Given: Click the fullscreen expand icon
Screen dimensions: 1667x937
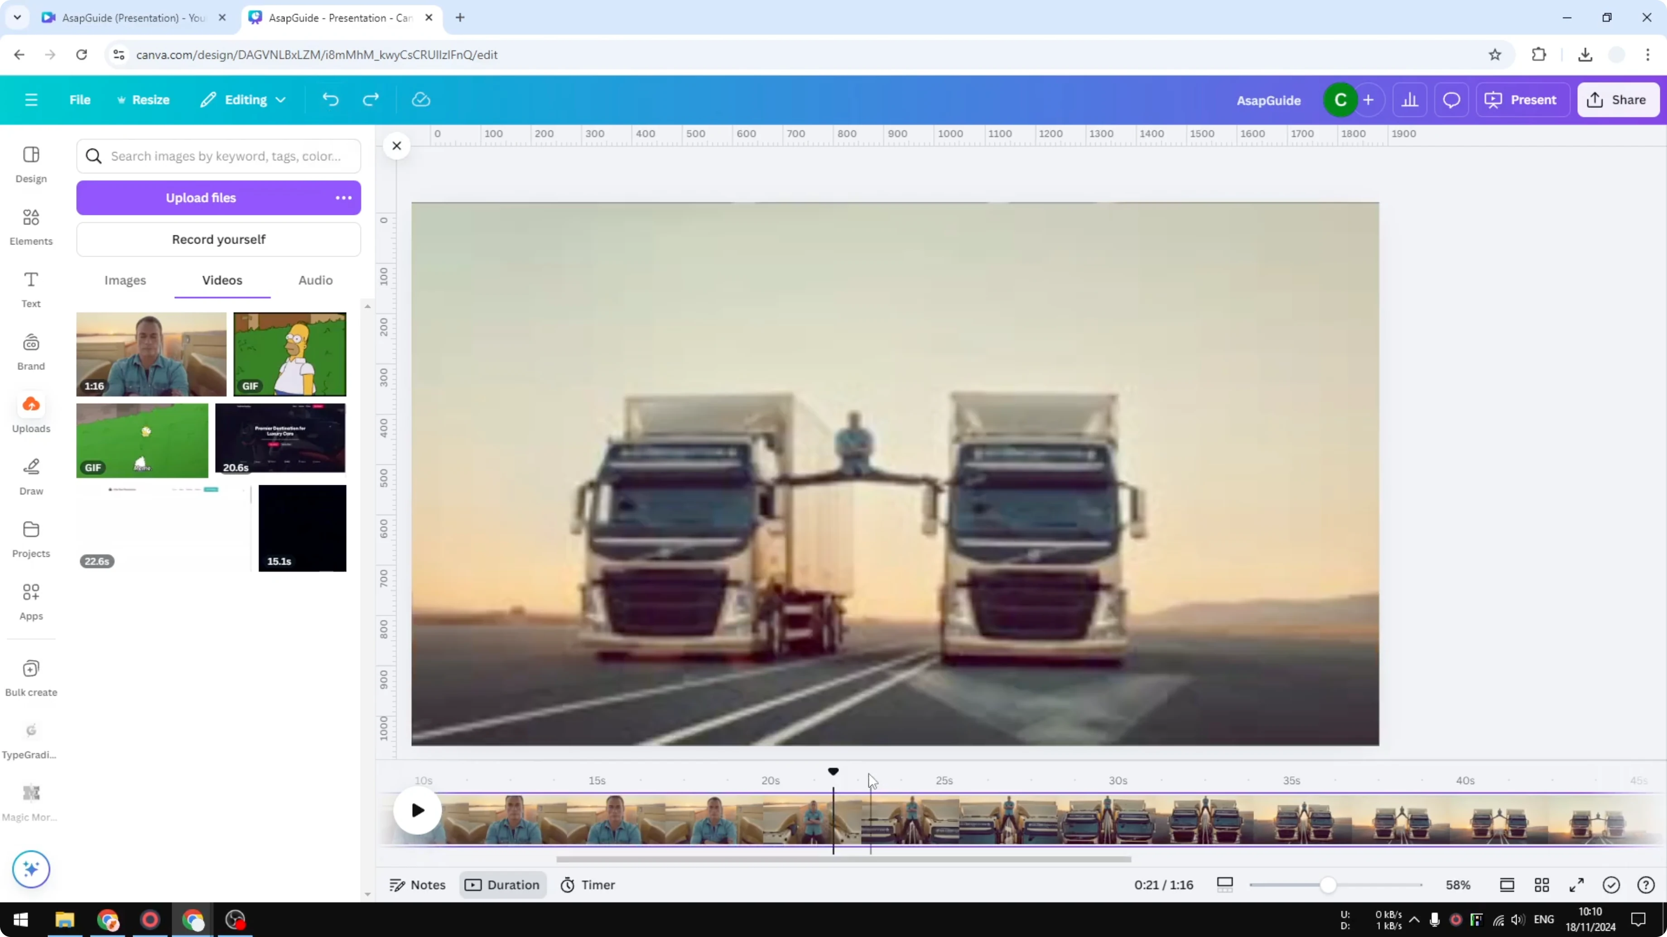Looking at the screenshot, I should pyautogui.click(x=1576, y=884).
